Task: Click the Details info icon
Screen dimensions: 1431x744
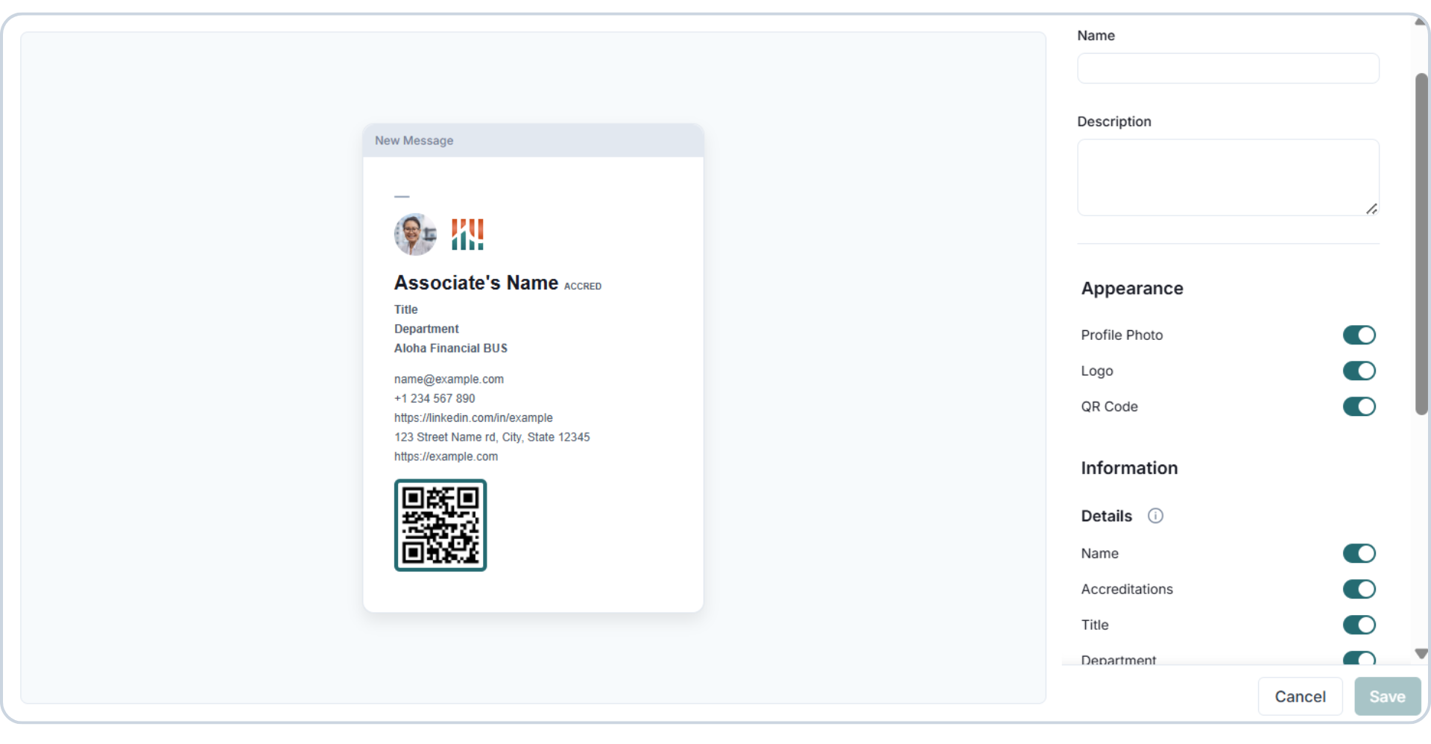Action: click(x=1155, y=516)
